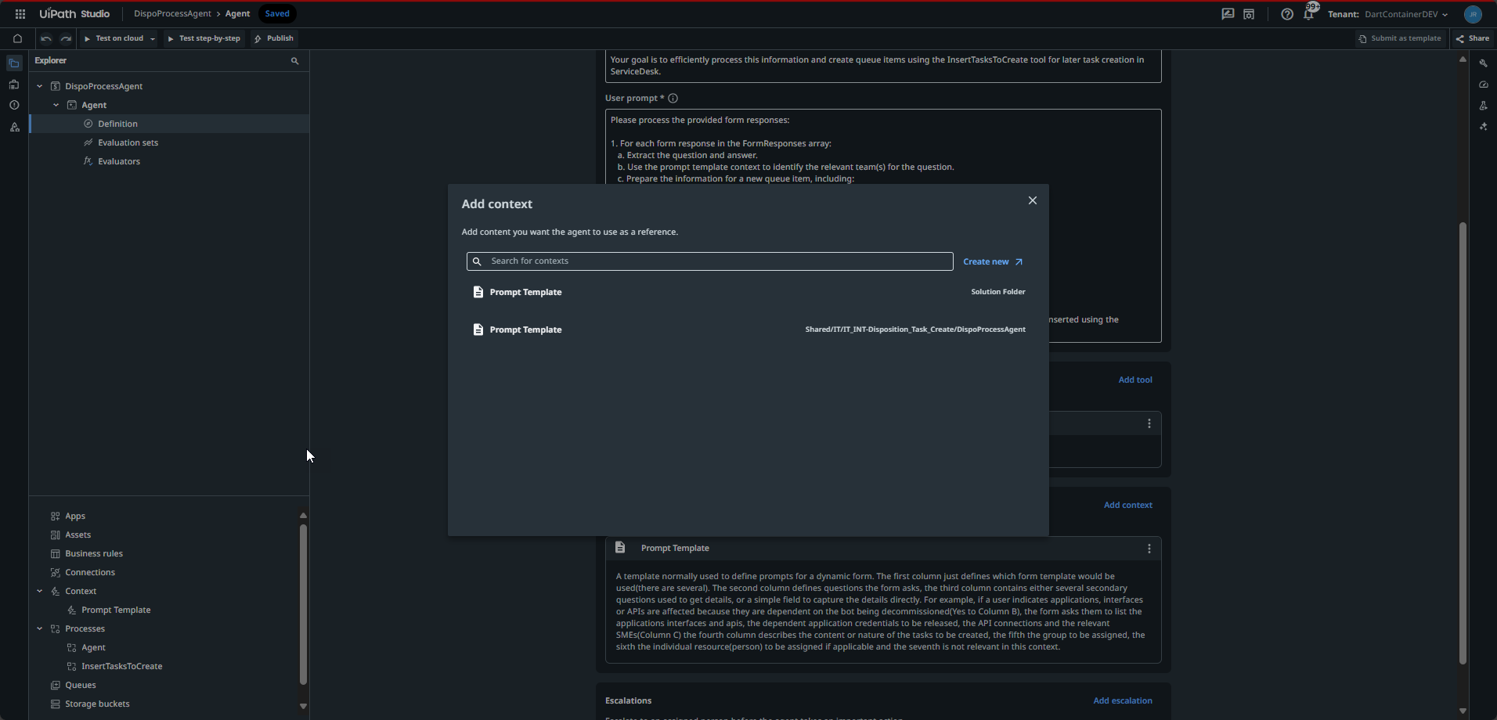
Task: Select Connections in the resources list
Action: click(x=89, y=572)
